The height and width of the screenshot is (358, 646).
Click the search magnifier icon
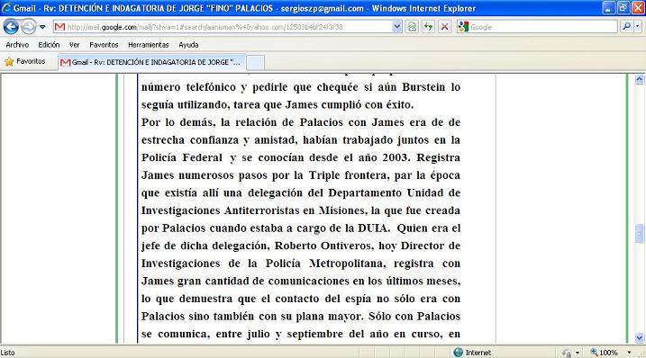[x=627, y=27]
